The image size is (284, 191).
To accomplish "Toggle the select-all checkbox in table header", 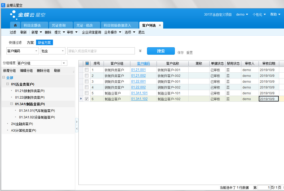I will click(x=87, y=63).
